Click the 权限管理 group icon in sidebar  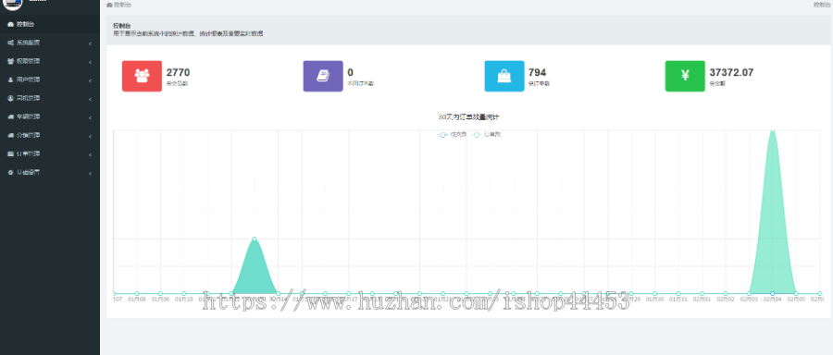(10, 62)
